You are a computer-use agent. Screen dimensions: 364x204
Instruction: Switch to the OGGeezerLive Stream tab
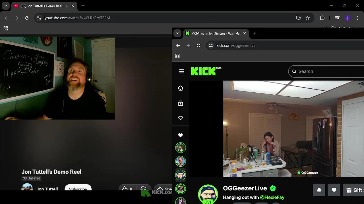[216, 33]
